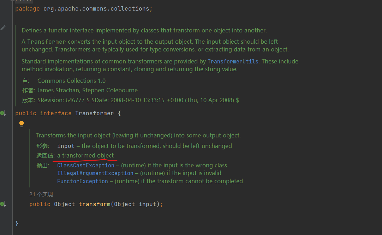The width and height of the screenshot is (382, 235).
Task: Click the pencil icon to toggle rendered view
Action: coord(3,27)
